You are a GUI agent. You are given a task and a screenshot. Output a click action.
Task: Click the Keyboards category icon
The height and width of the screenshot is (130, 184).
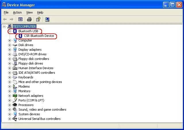tap(15, 77)
